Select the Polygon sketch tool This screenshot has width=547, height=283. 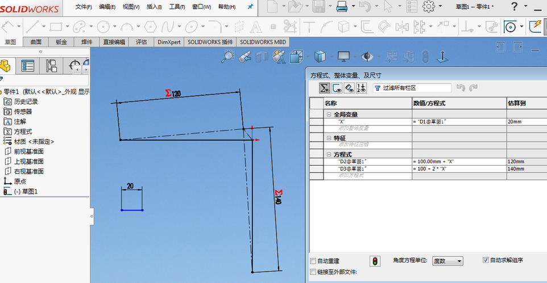click(150, 27)
